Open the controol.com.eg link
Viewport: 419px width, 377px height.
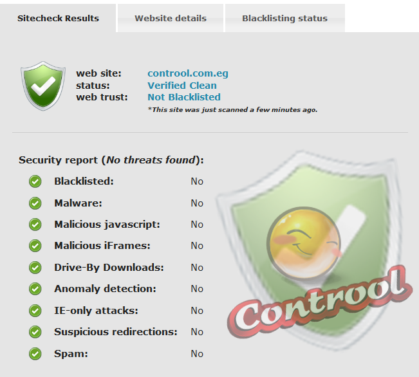click(188, 73)
